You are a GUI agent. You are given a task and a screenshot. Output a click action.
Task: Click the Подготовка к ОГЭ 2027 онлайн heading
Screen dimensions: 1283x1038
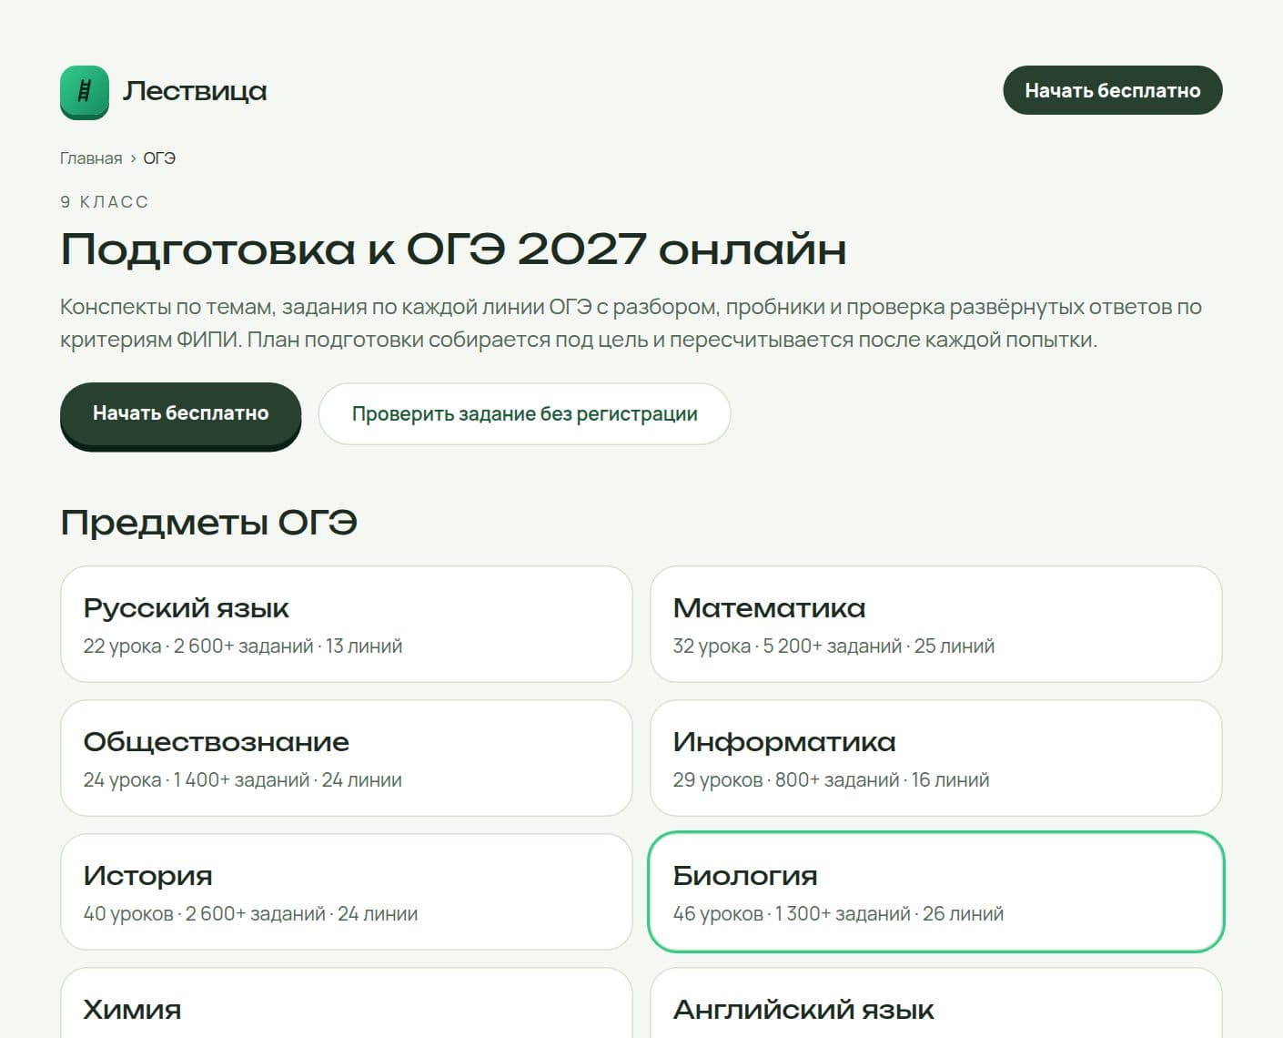[453, 249]
